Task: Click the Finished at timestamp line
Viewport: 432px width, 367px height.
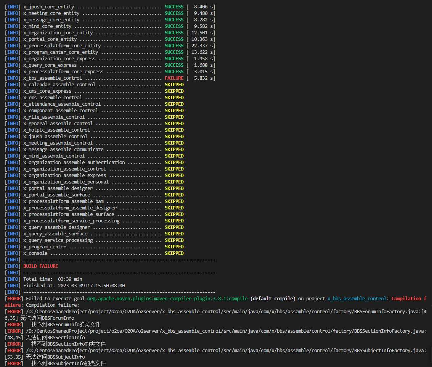Action: (74, 286)
